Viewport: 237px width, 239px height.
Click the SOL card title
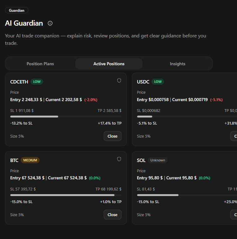tap(141, 160)
